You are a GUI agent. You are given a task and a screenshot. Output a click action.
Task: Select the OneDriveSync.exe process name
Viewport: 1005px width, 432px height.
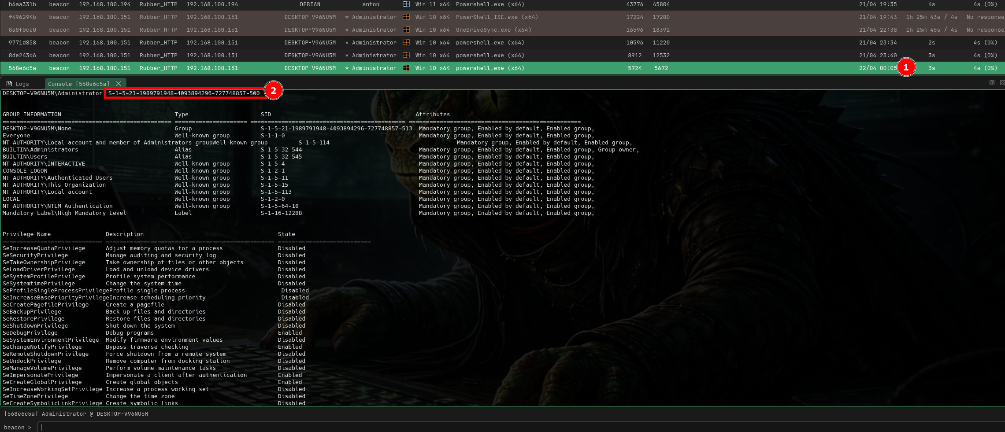click(493, 30)
